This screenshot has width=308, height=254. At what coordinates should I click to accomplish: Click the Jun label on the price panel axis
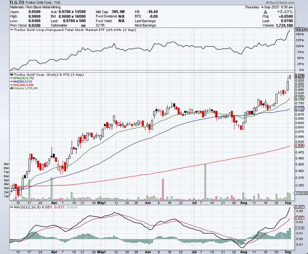[x=148, y=203]
